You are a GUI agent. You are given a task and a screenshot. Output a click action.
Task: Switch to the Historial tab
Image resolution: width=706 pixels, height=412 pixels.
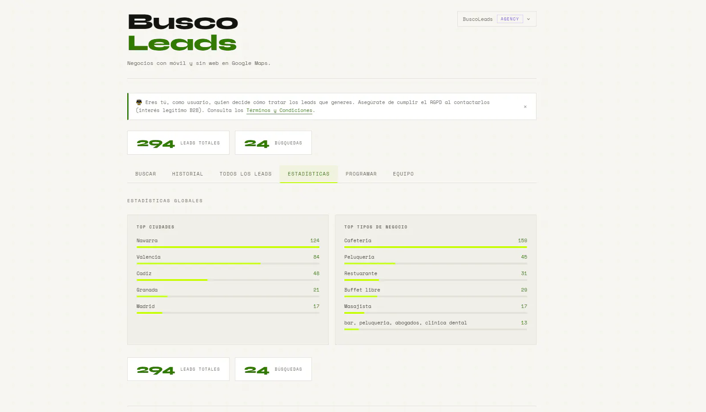click(x=187, y=174)
